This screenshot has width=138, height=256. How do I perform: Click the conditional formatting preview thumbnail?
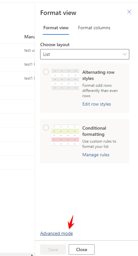click(65, 135)
